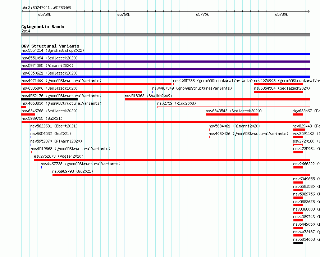
Task: Select nsv3368008 variant label
Action: [x=307, y=209]
